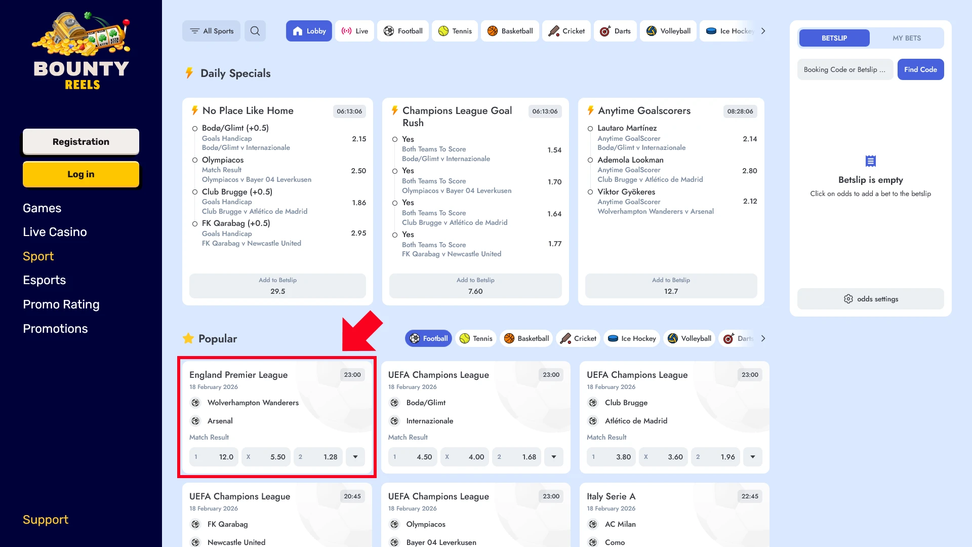The height and width of the screenshot is (547, 972).
Task: Select Olympiacos Match Result radio option
Action: 195,160
